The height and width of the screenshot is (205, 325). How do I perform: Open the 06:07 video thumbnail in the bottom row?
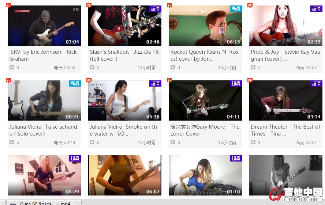[124, 175]
